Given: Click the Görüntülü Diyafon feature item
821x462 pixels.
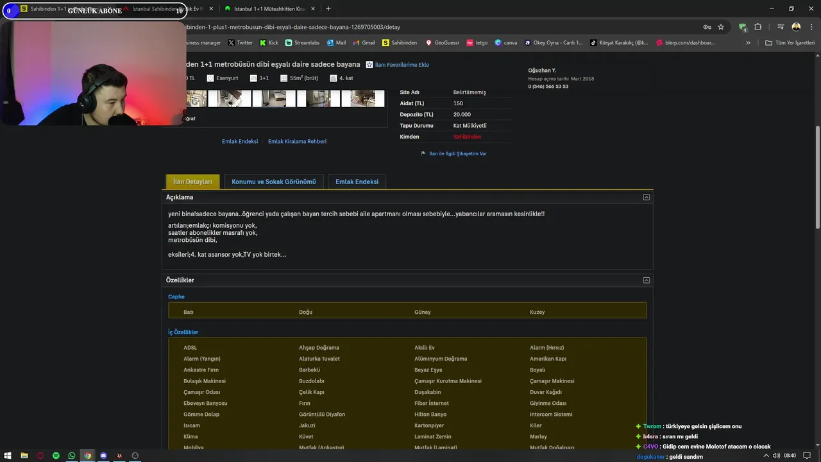Looking at the screenshot, I should click(x=321, y=415).
